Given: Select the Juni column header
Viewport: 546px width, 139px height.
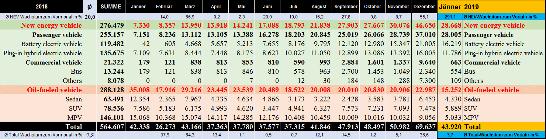Looking at the screenshot, I should (x=267, y=7).
